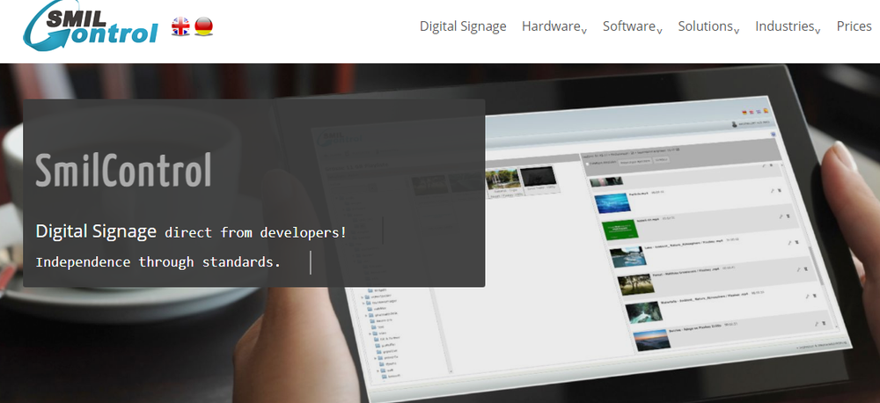Click the SmilControl hero heading
The image size is (880, 403).
(123, 170)
